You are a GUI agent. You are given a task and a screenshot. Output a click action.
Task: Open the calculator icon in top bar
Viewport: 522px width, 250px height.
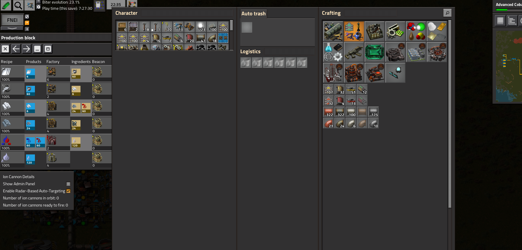pyautogui.click(x=99, y=5)
